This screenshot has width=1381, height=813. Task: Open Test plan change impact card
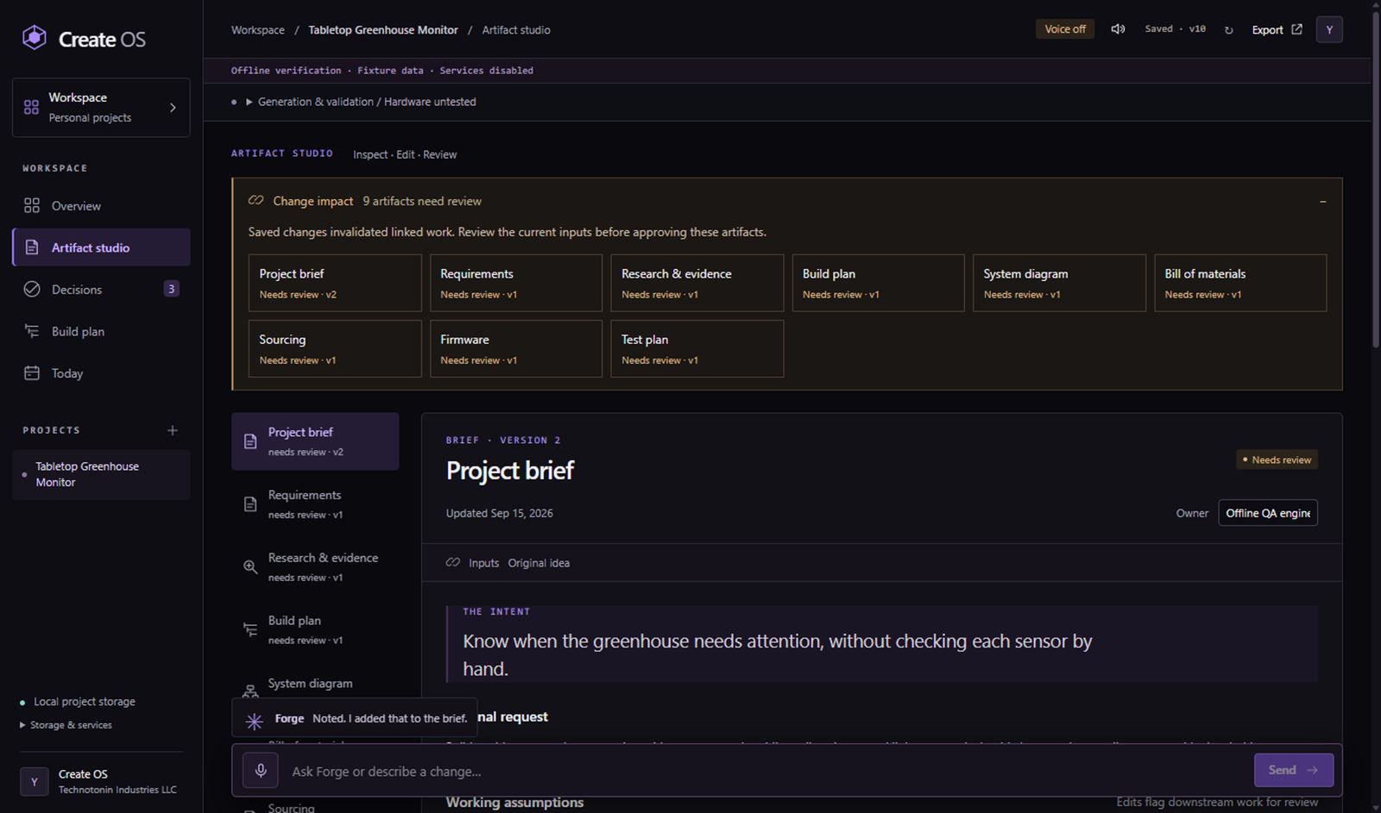pos(697,349)
